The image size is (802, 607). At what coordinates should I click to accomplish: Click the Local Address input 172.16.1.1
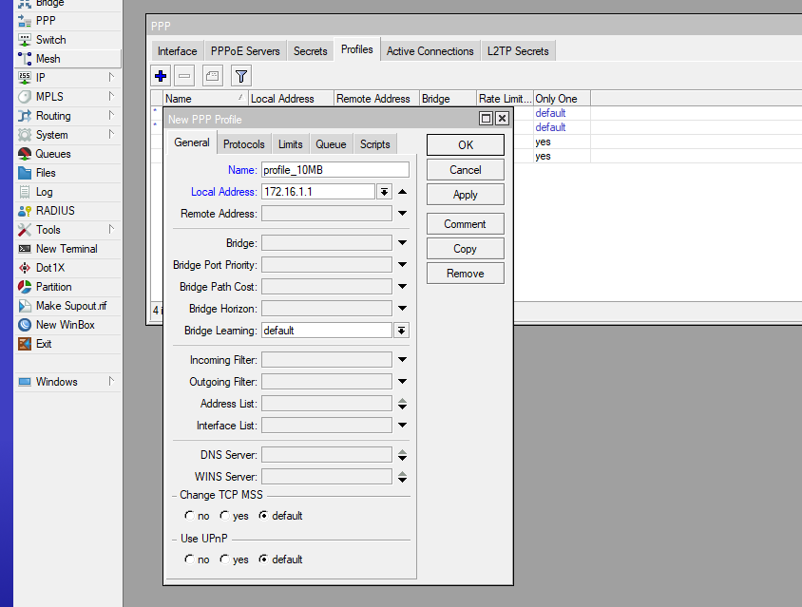click(318, 192)
